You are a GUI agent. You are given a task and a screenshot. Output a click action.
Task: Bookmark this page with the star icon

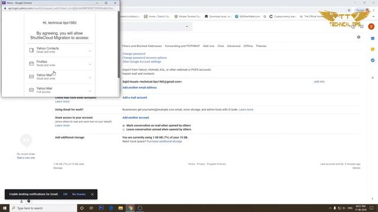pos(349,10)
